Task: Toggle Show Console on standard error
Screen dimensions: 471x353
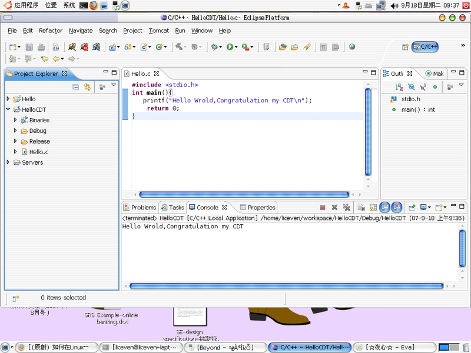Action: 397,207
